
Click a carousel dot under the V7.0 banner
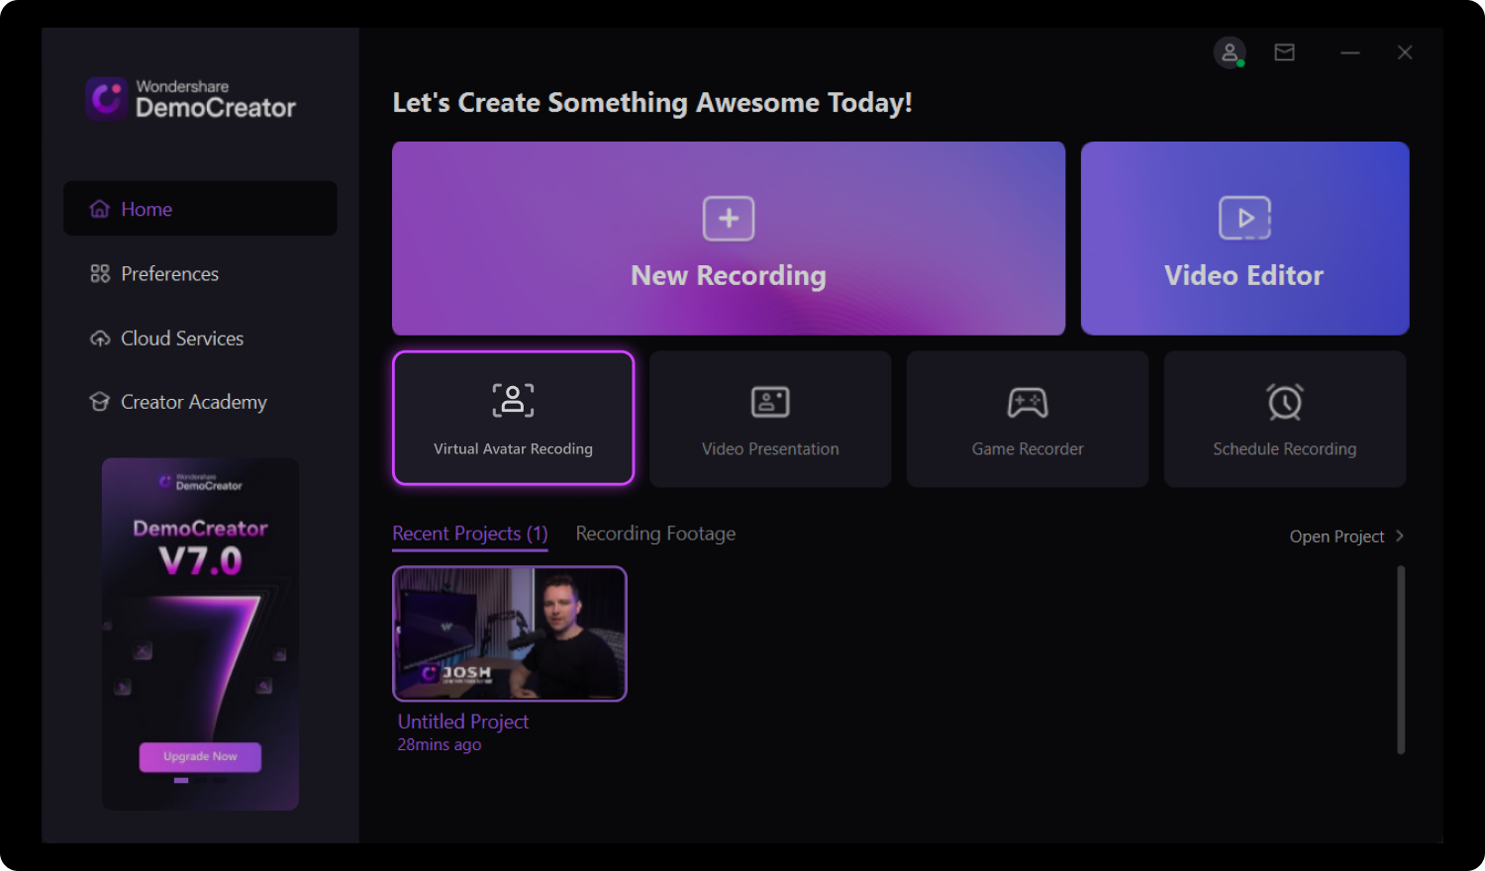coord(181,780)
